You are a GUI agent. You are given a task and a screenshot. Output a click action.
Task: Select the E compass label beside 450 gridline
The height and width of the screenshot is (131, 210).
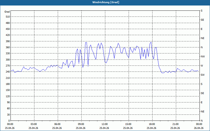click(202, 29)
